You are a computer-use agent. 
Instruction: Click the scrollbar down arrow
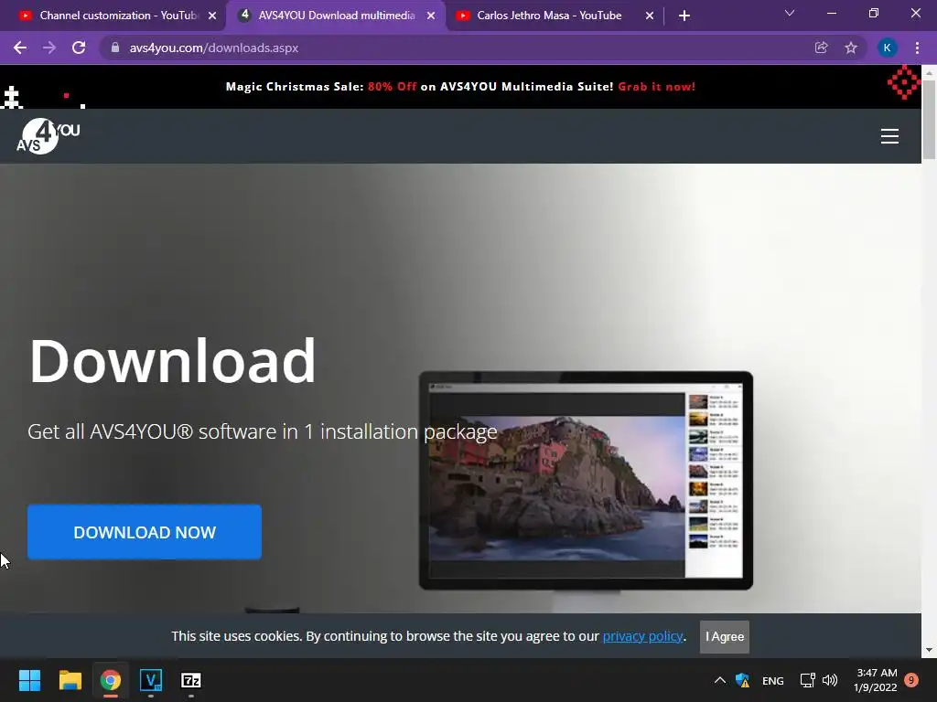[x=929, y=650]
